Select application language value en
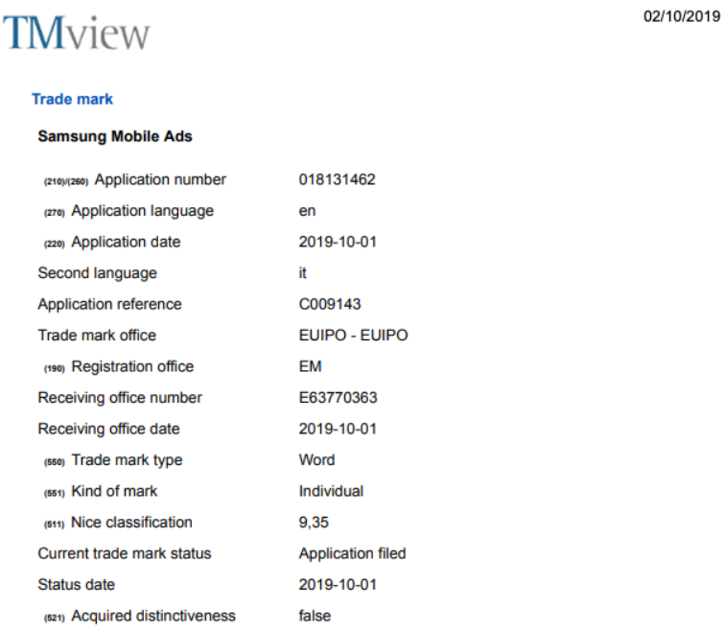The image size is (725, 630). point(307,211)
